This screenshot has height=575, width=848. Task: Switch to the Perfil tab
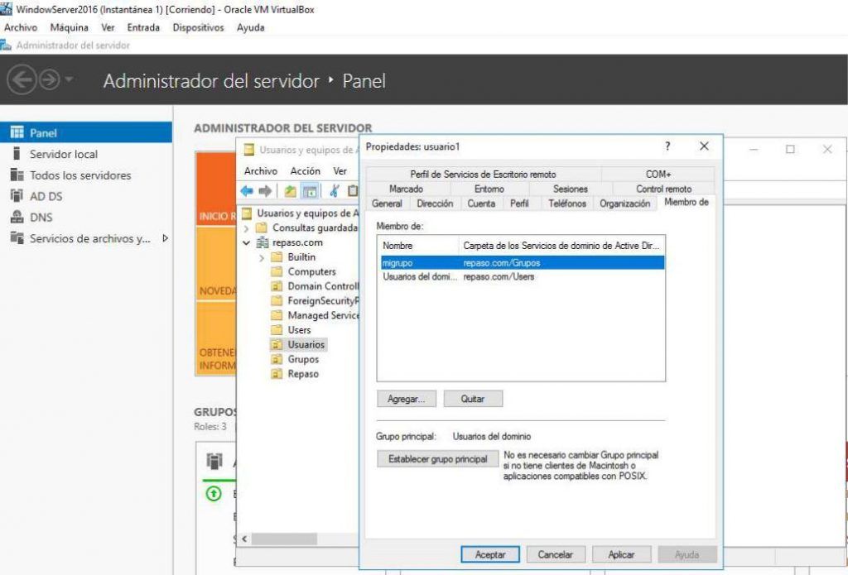point(519,204)
